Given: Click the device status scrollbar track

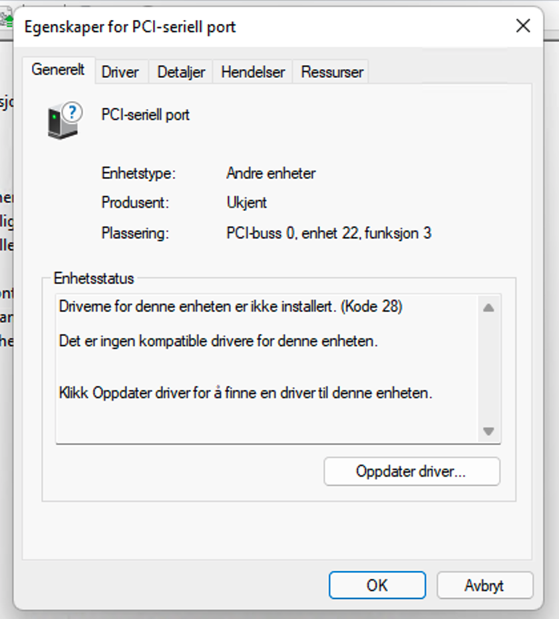Looking at the screenshot, I should 488,369.
